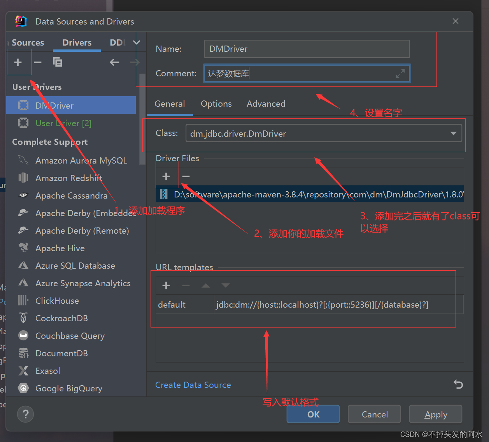Image resolution: width=489 pixels, height=442 pixels.
Task: Select the DmJdbcDriver jar file row
Action: point(310,194)
